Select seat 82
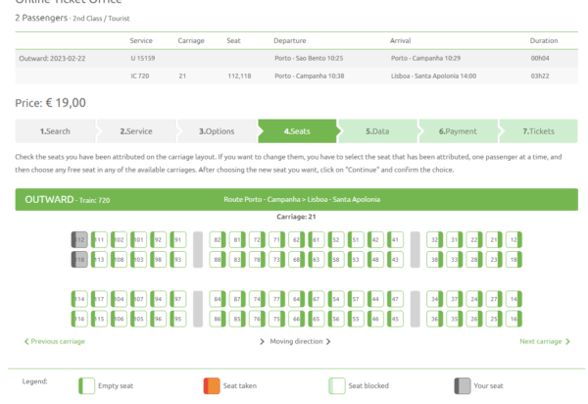This screenshot has height=404, width=588. 218,239
